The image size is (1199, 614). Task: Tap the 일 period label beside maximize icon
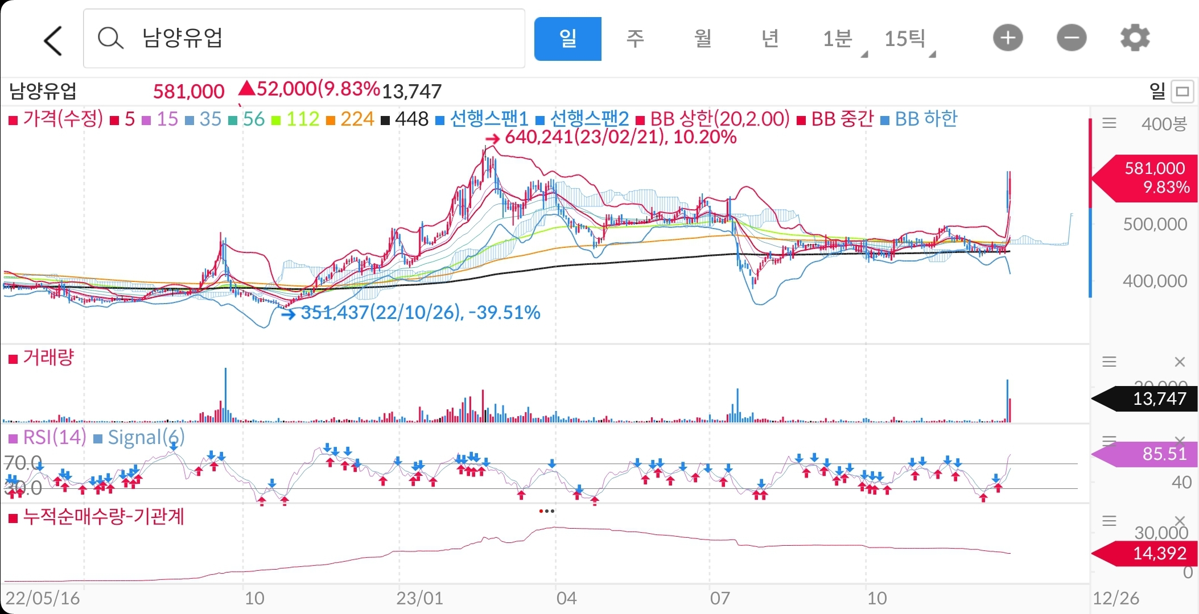1157,91
